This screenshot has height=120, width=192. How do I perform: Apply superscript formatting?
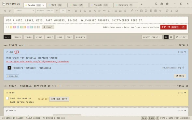click(x=99, y=11)
